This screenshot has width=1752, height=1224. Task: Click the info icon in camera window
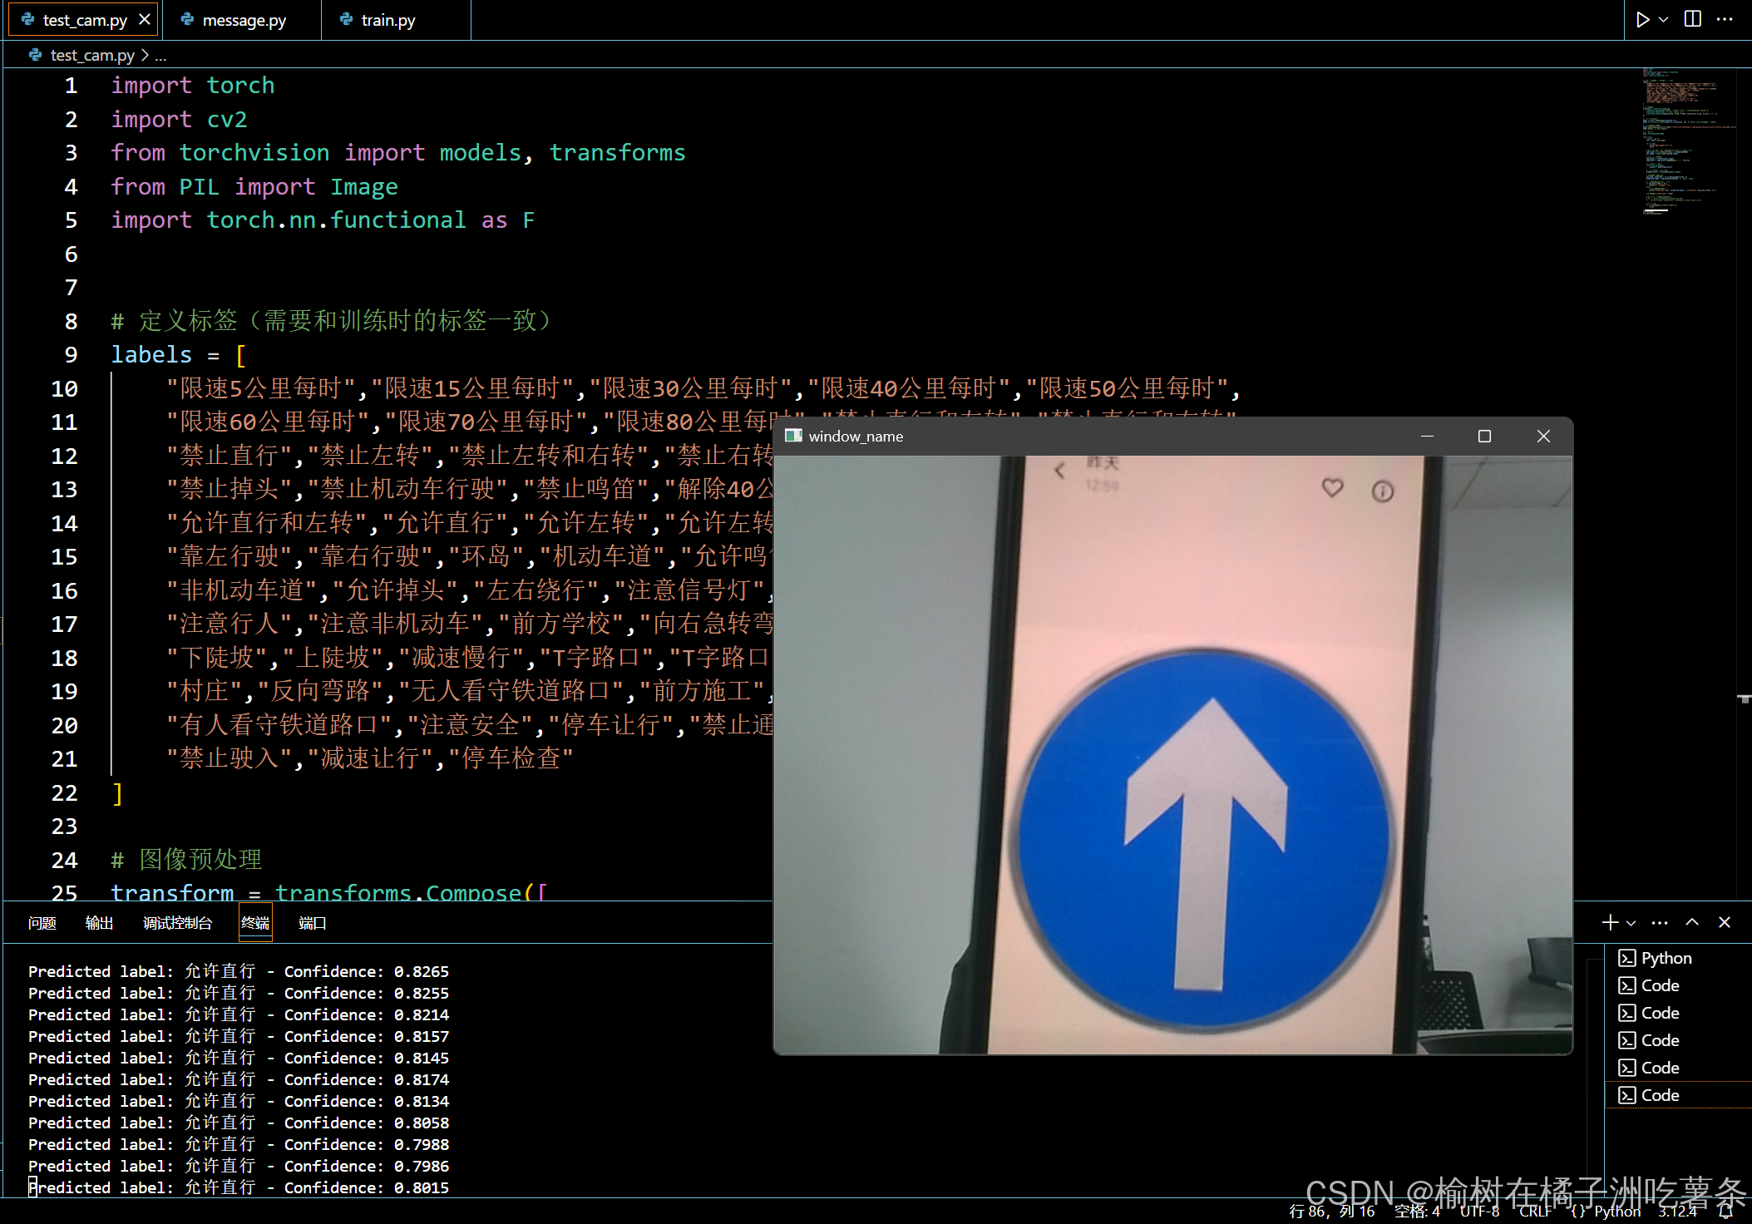point(1382,492)
